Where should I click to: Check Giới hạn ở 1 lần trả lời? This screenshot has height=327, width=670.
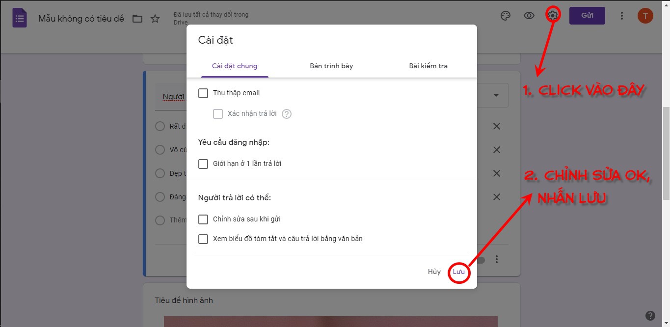pyautogui.click(x=203, y=164)
